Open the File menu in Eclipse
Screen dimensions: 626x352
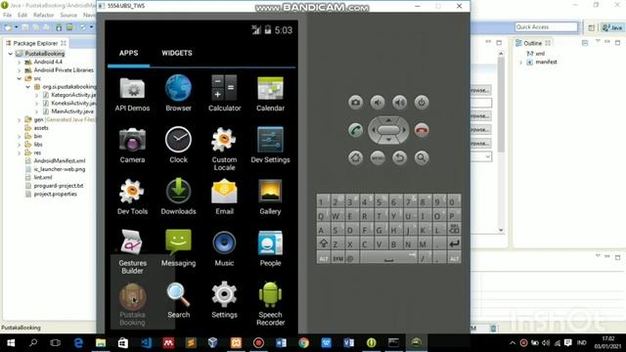point(7,16)
